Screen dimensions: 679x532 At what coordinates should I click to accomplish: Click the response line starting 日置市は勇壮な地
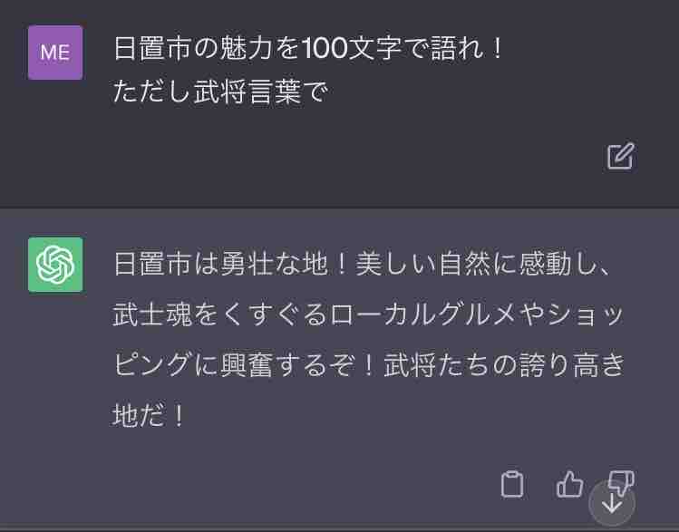[x=363, y=264]
